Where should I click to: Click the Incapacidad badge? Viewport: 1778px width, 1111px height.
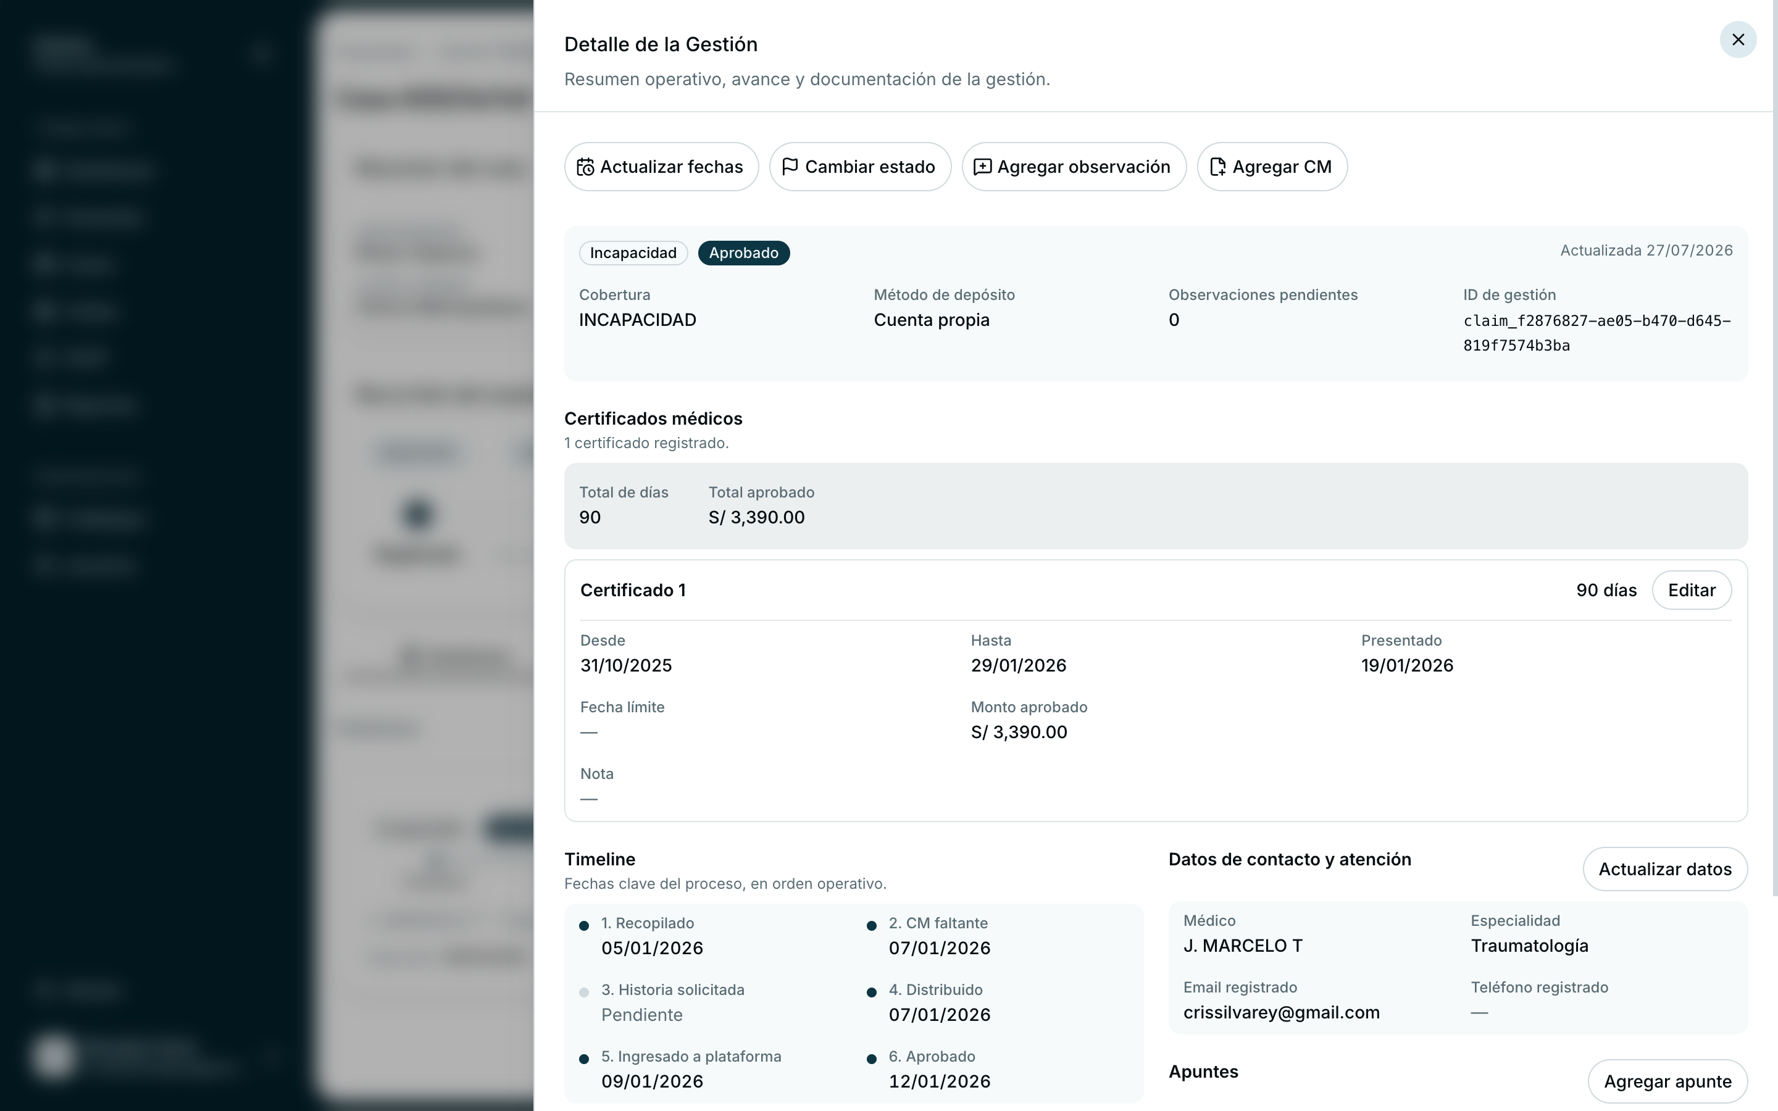point(633,253)
